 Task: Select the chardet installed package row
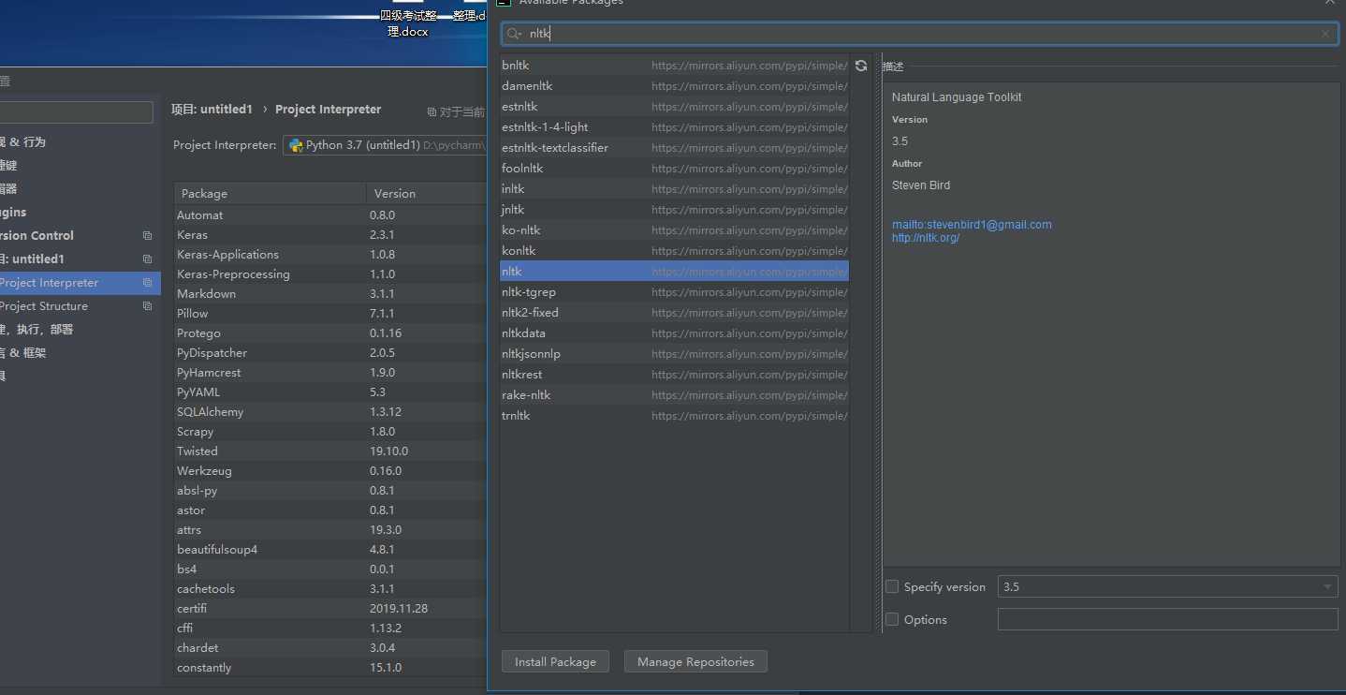[330, 648]
